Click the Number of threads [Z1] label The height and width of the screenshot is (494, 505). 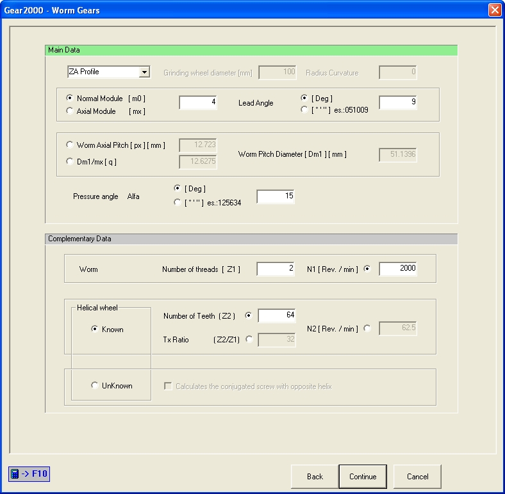(x=201, y=269)
